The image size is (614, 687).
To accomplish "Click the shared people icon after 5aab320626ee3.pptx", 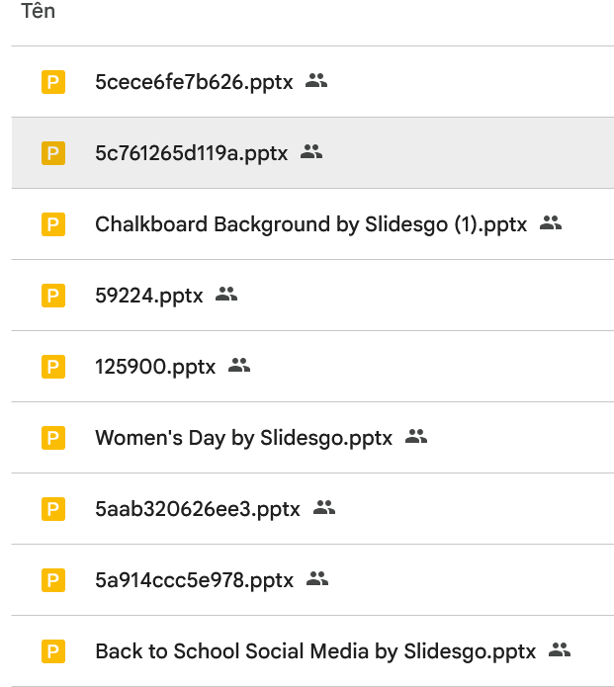I will coord(324,508).
